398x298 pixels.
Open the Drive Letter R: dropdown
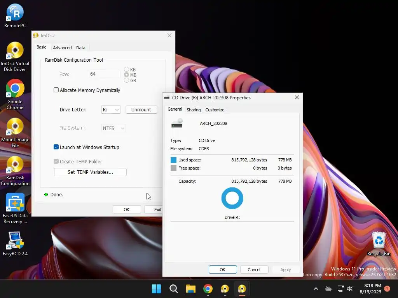(x=111, y=109)
